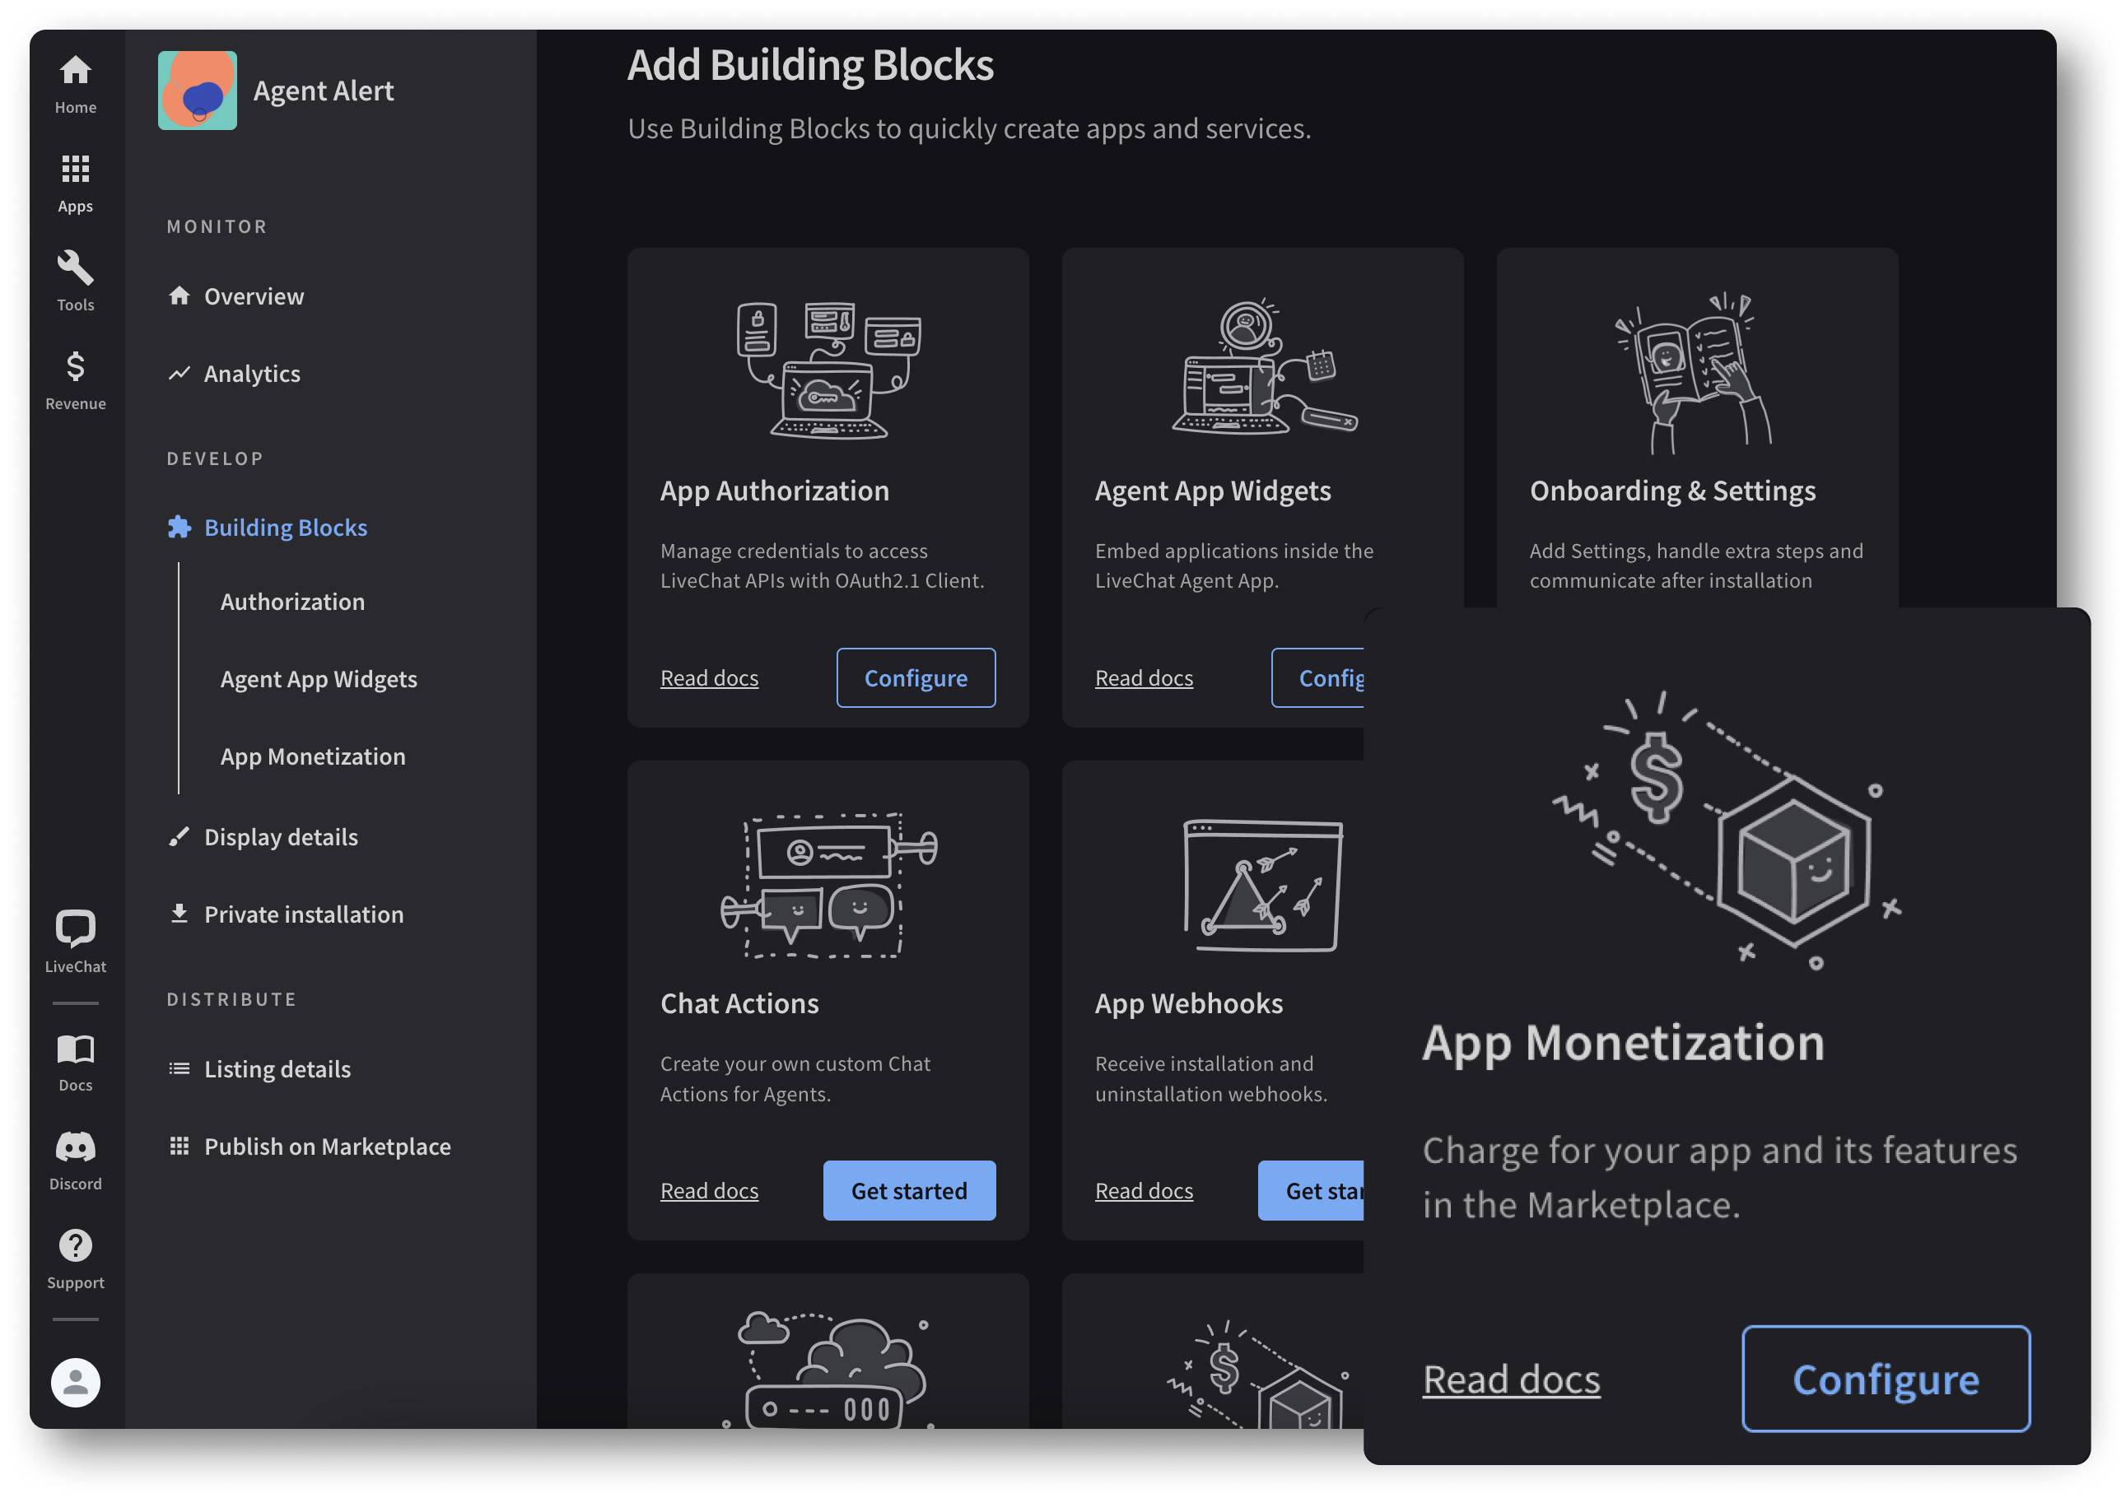Click Publish on Marketplace option
The width and height of the screenshot is (2126, 1498).
tap(326, 1145)
